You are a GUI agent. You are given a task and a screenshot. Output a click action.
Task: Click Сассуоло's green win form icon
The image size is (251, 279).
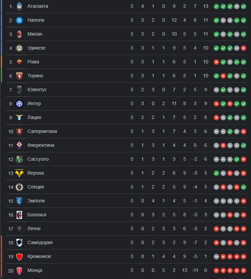(x=236, y=159)
